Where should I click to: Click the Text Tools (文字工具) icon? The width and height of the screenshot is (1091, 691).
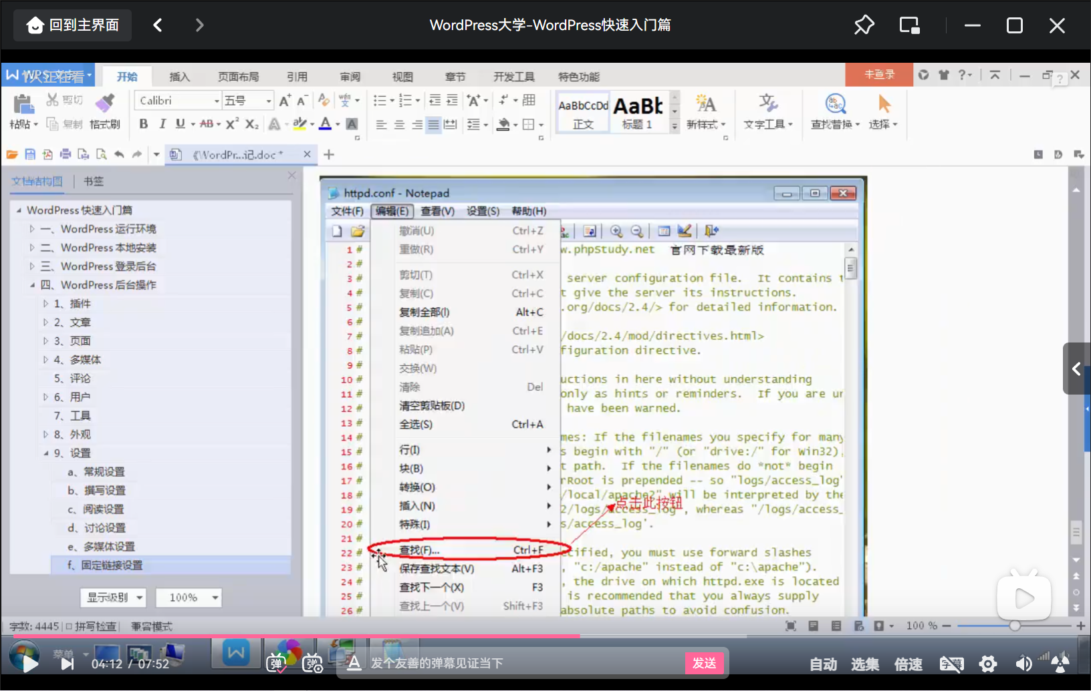(x=768, y=104)
